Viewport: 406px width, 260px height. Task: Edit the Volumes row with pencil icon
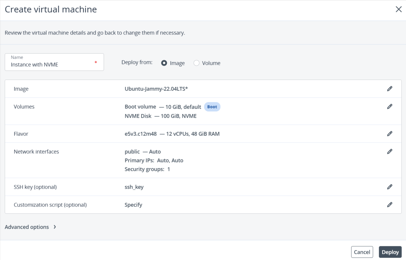pyautogui.click(x=390, y=107)
